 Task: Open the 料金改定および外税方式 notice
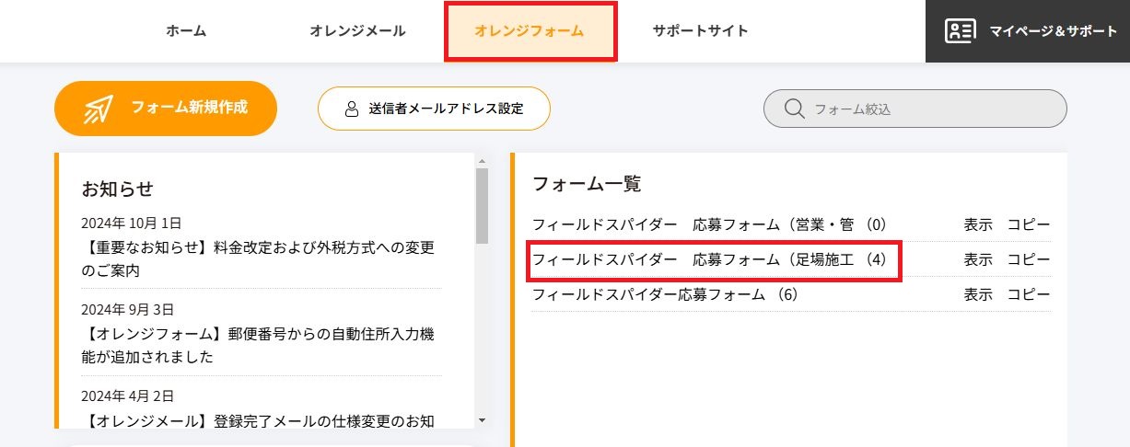[258, 259]
